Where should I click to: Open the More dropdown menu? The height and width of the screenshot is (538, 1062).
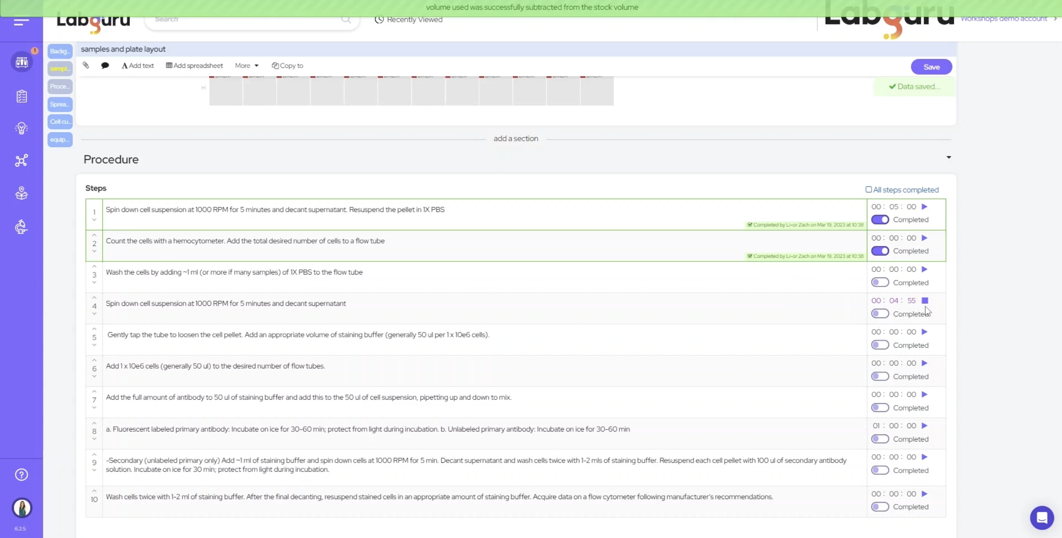coord(246,66)
